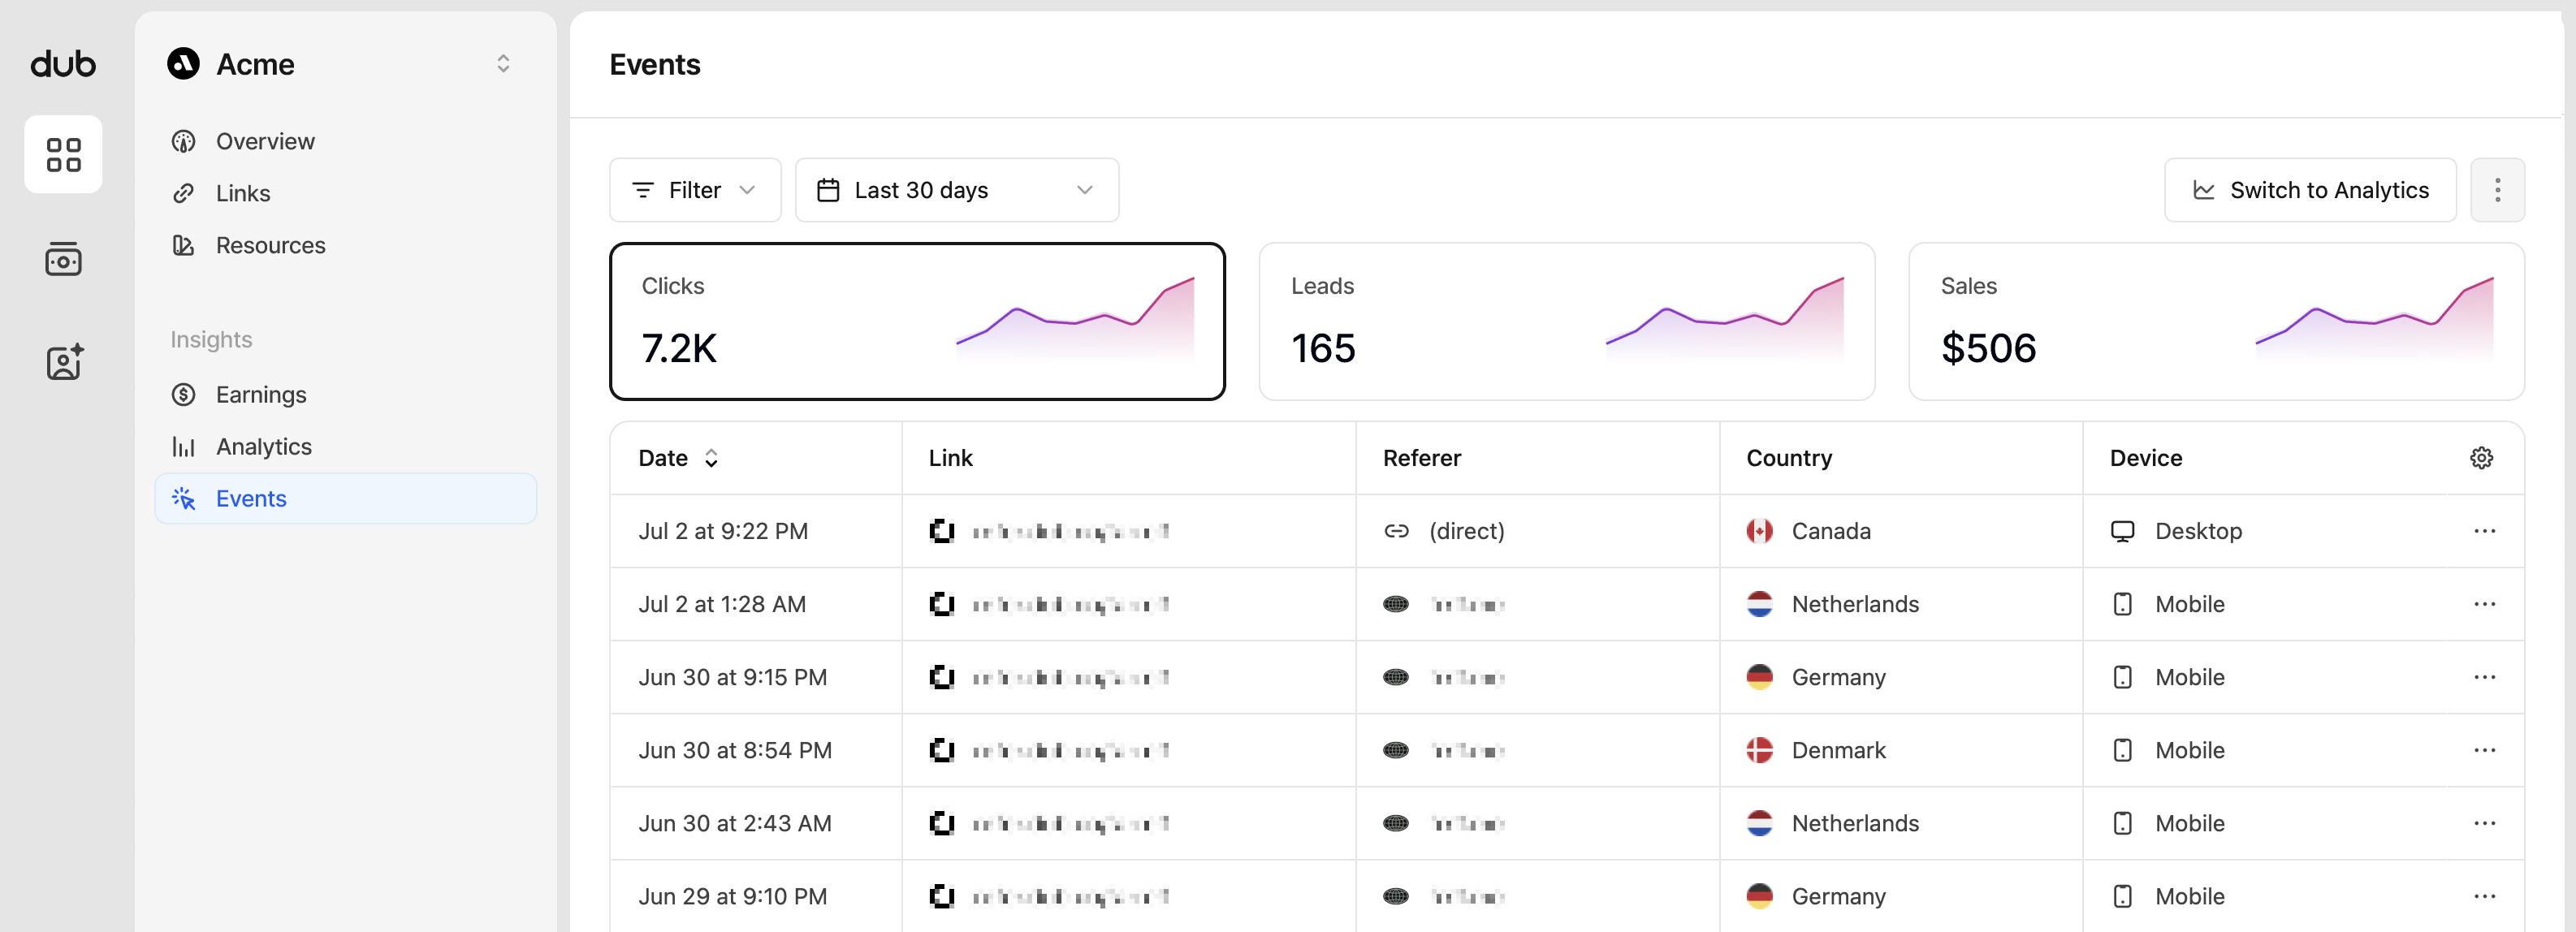Open the payouts wallet icon in the rail

click(63, 259)
